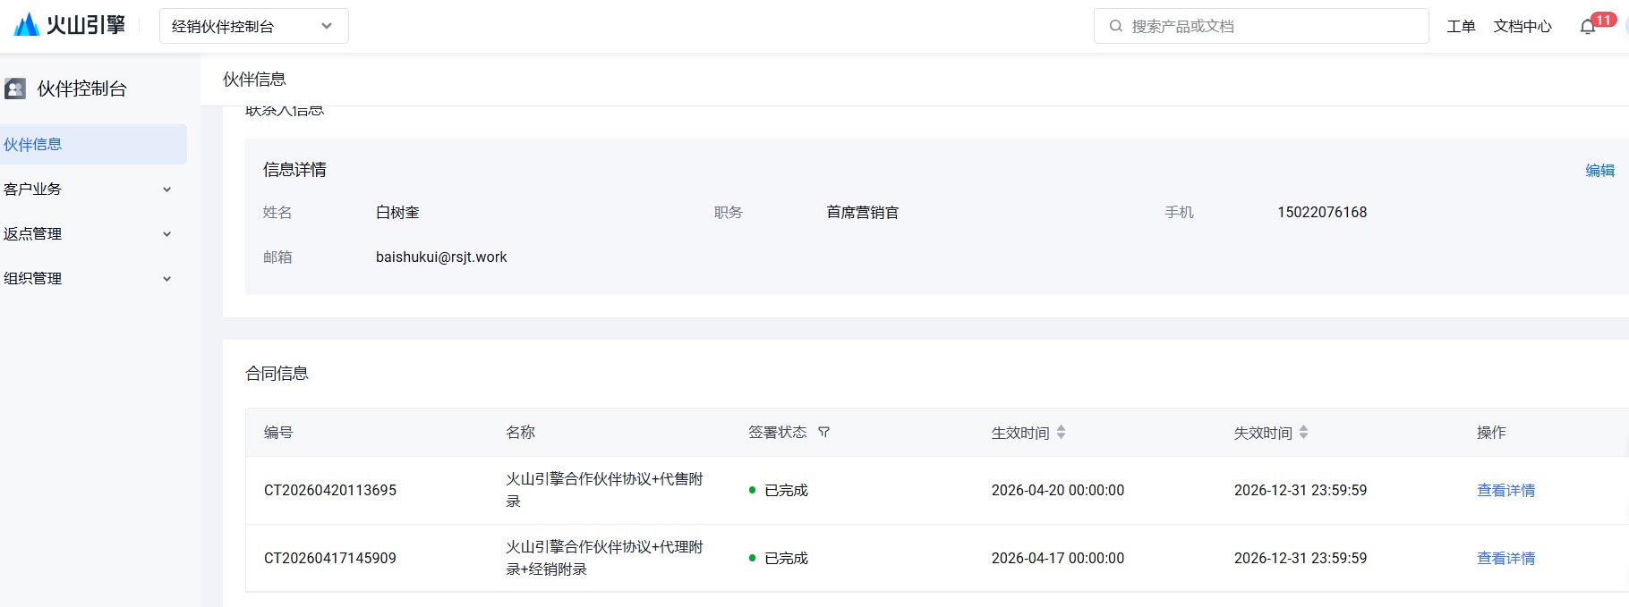Viewport: 1629px width, 607px height.
Task: Click the 编号 column header
Action: tap(278, 433)
